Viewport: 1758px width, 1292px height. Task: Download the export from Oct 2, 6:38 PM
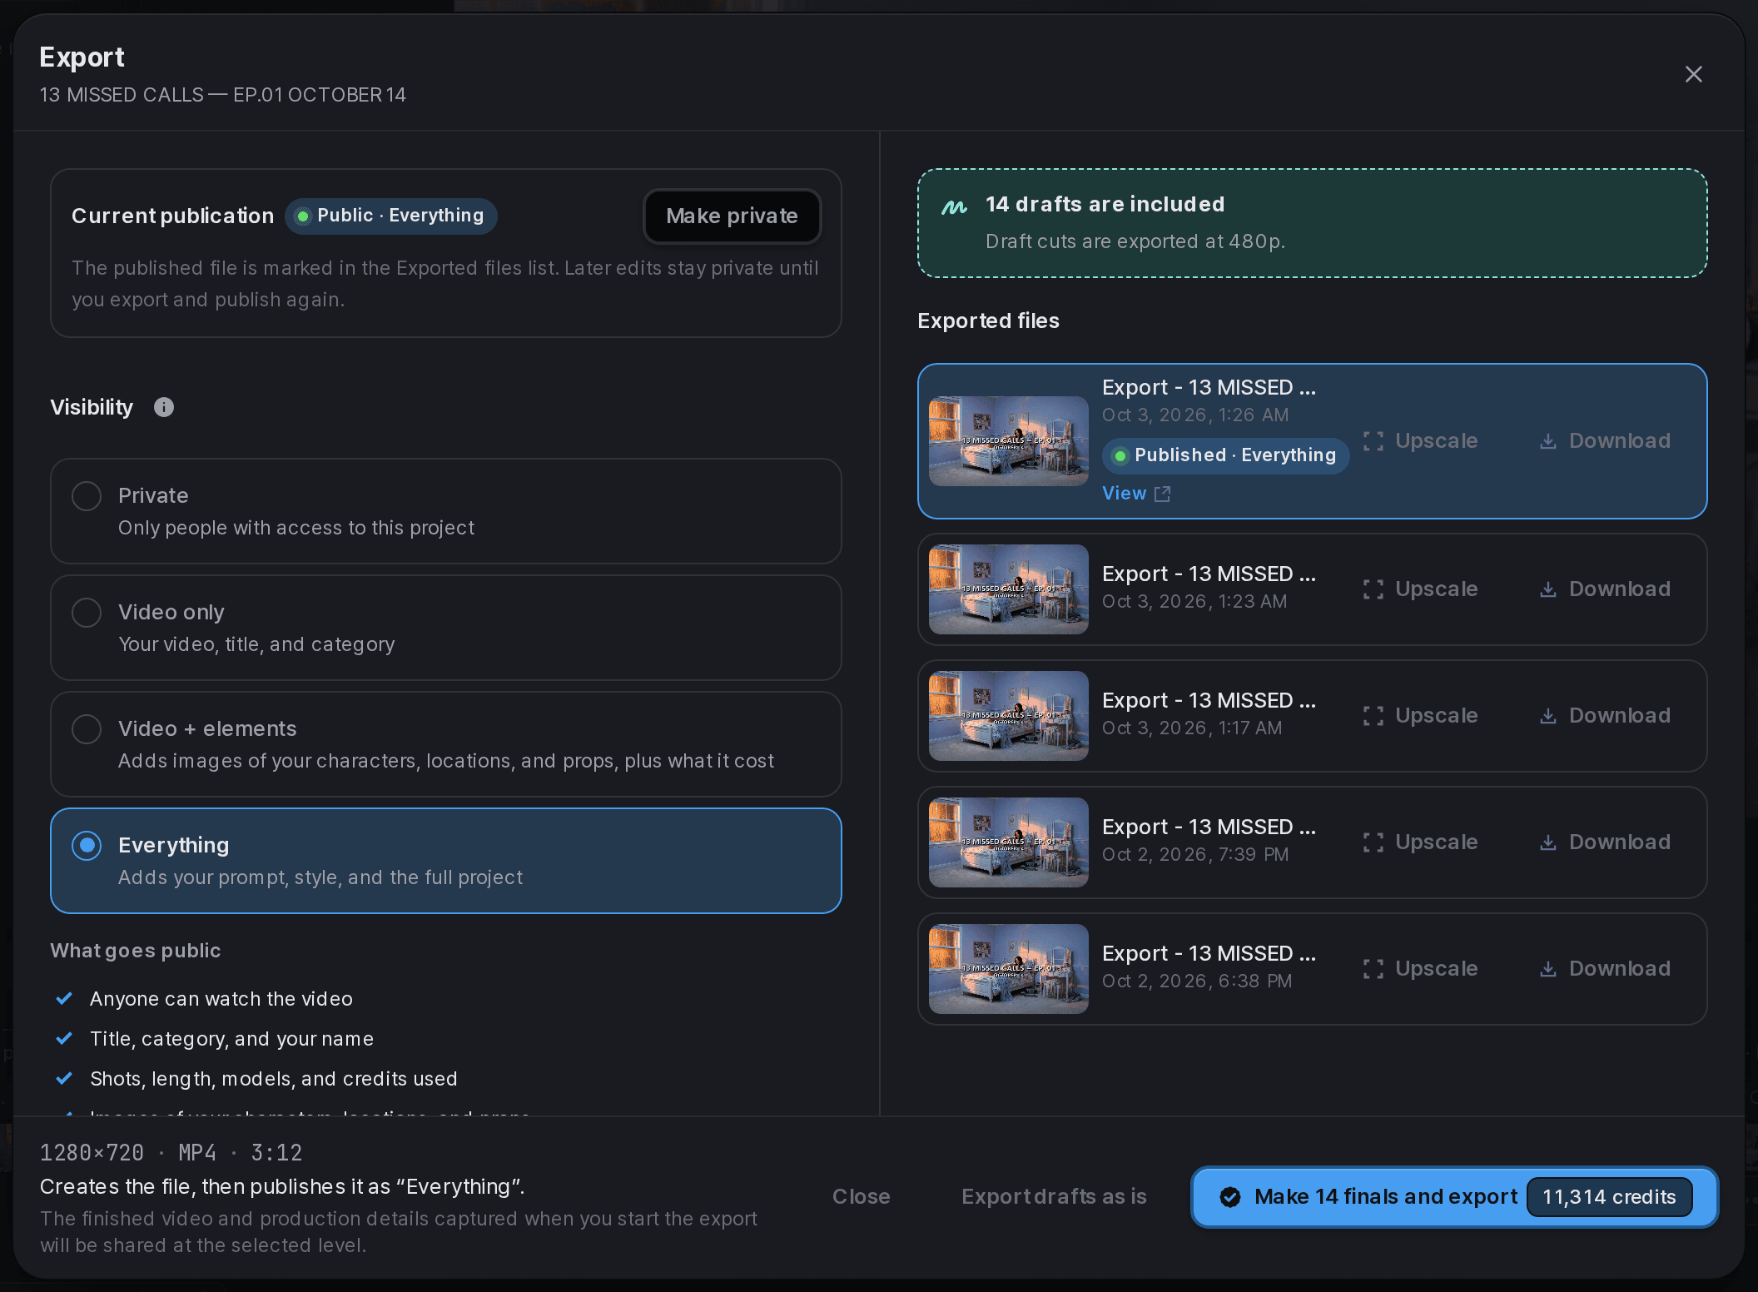pyautogui.click(x=1605, y=969)
